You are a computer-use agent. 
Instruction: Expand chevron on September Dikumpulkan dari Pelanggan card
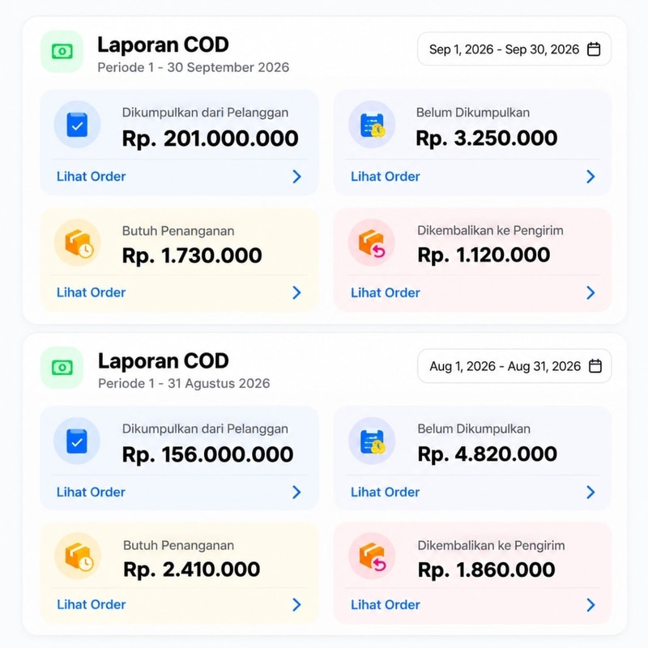coord(296,177)
